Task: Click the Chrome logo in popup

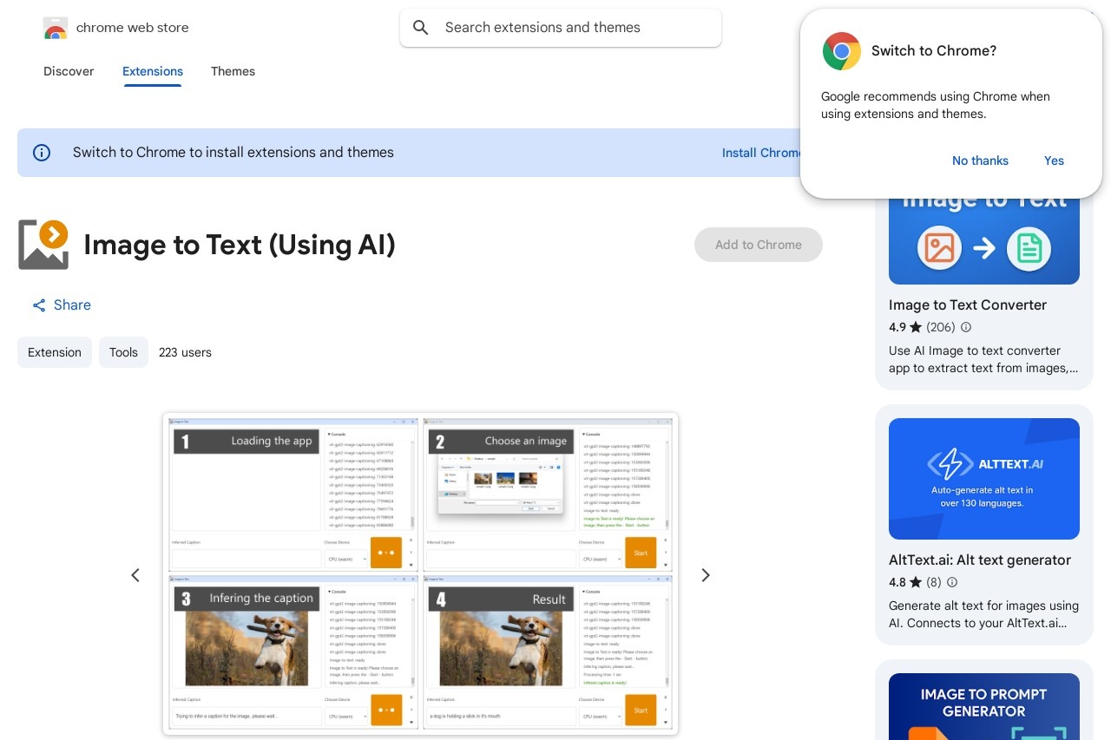Action: tap(841, 51)
